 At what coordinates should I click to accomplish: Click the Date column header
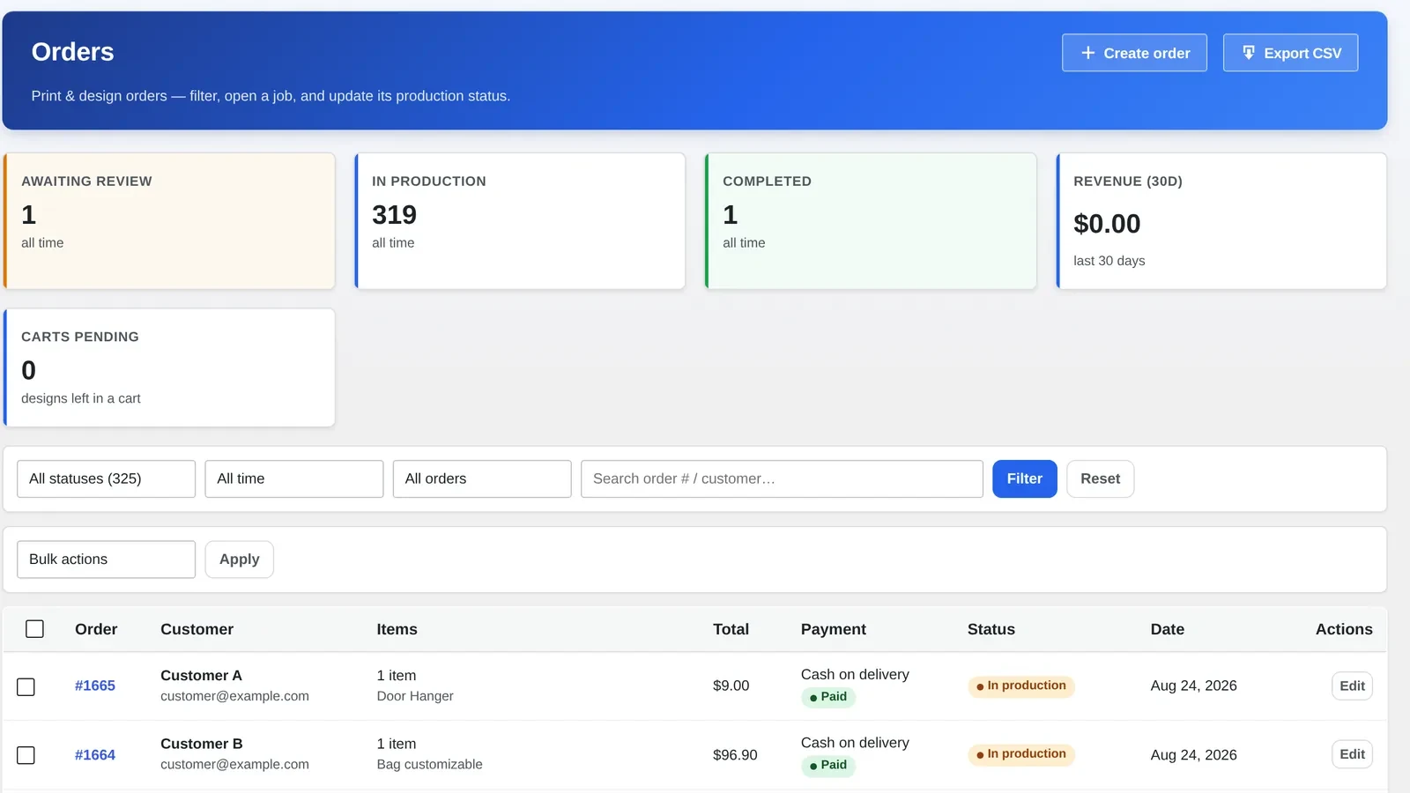click(1167, 629)
